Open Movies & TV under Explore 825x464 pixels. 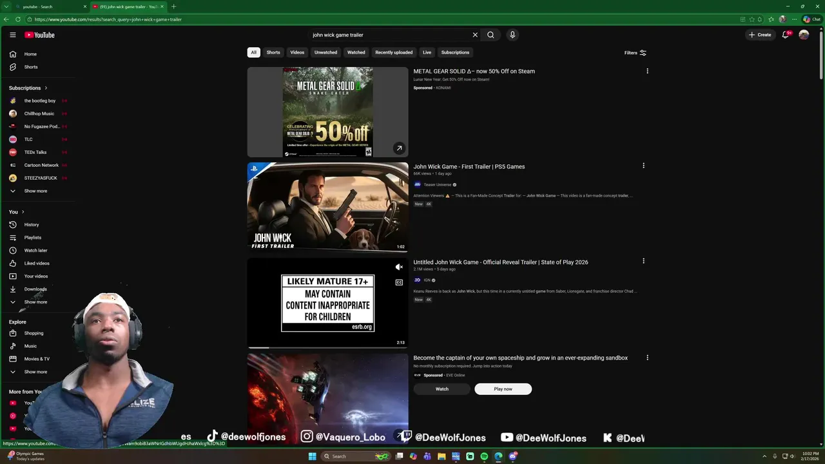[x=37, y=359]
